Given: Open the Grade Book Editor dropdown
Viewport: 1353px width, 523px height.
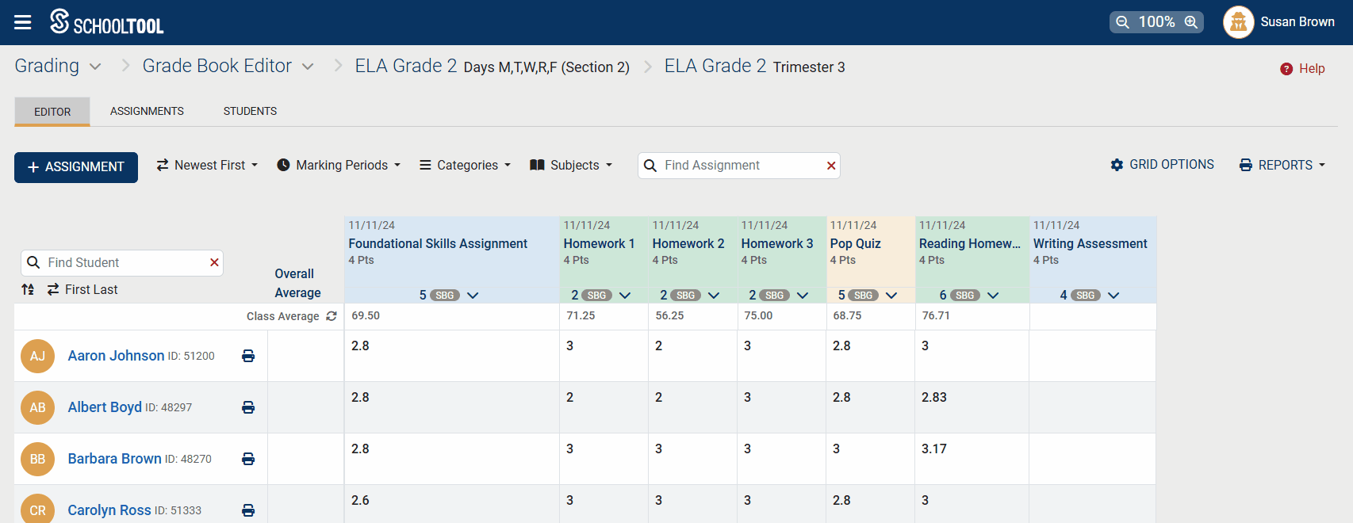Looking at the screenshot, I should click(308, 67).
